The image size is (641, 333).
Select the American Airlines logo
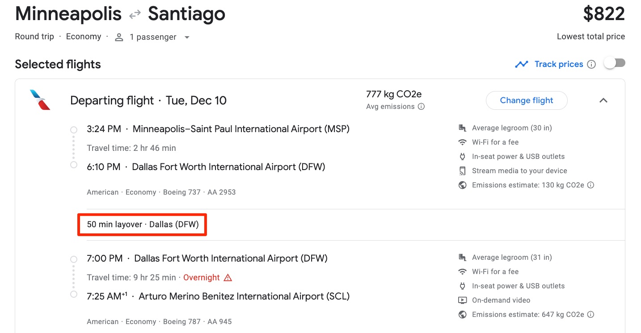(40, 100)
